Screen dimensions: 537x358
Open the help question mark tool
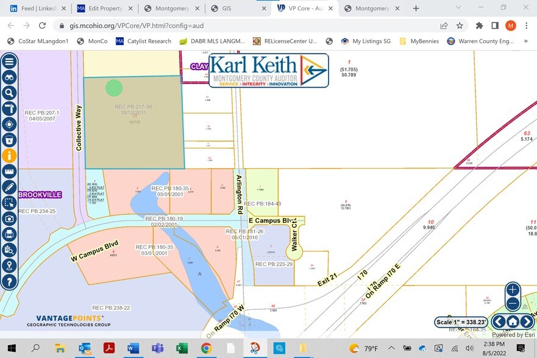click(x=9, y=281)
